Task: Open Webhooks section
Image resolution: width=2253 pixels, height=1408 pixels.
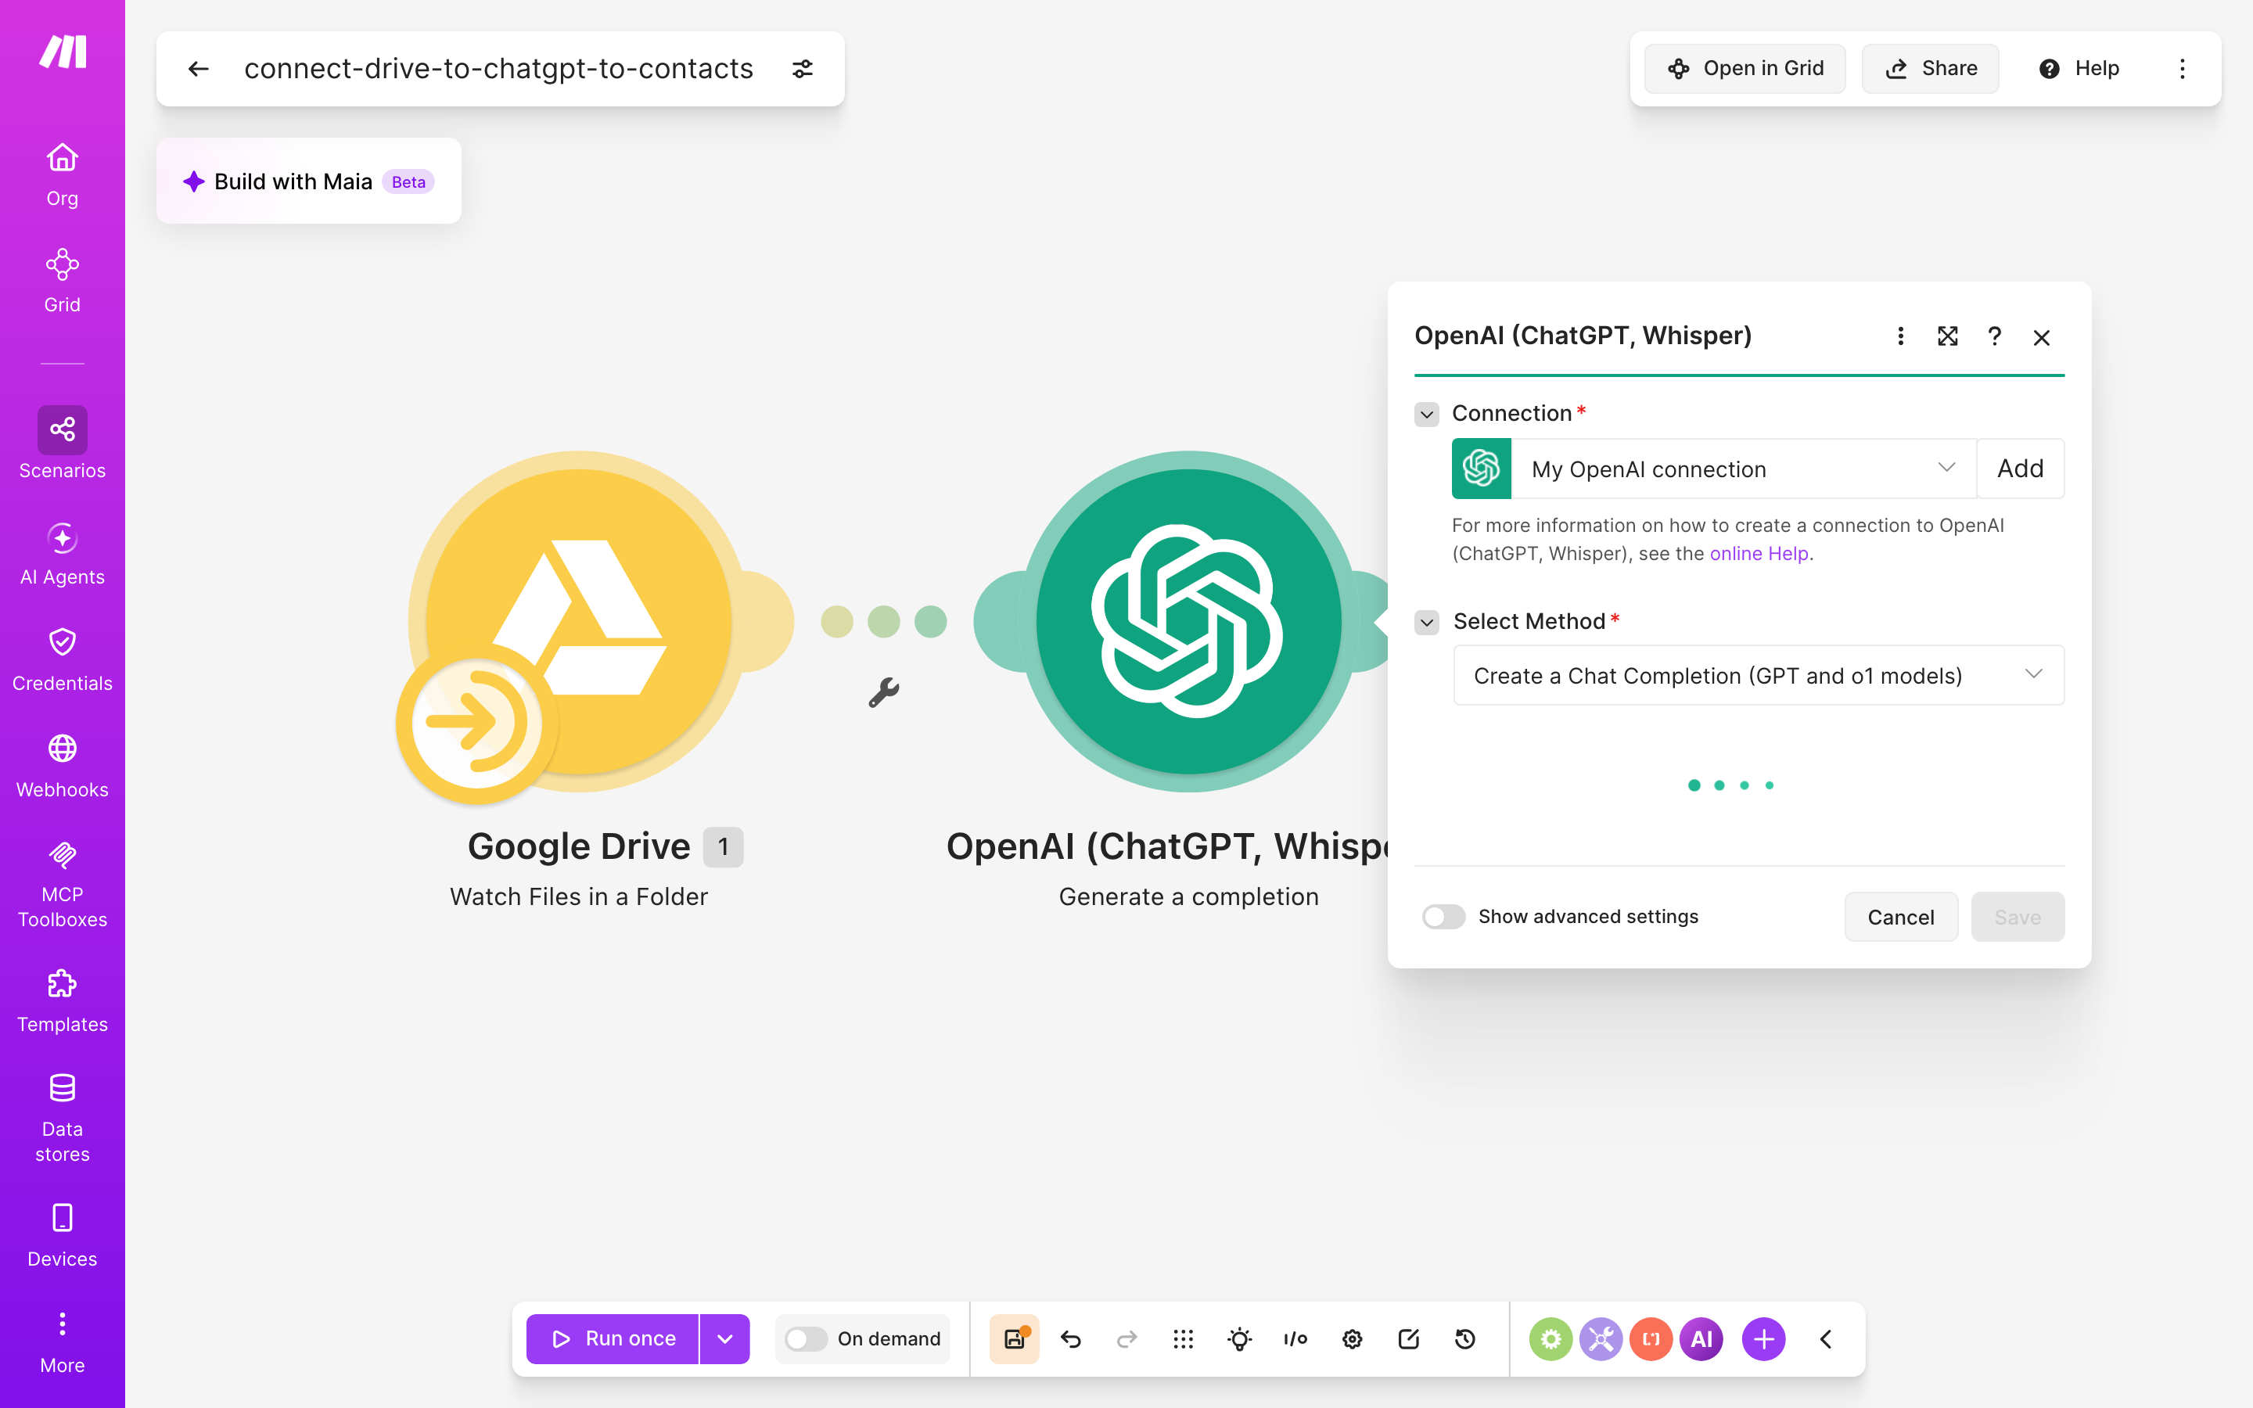Action: coord(63,767)
